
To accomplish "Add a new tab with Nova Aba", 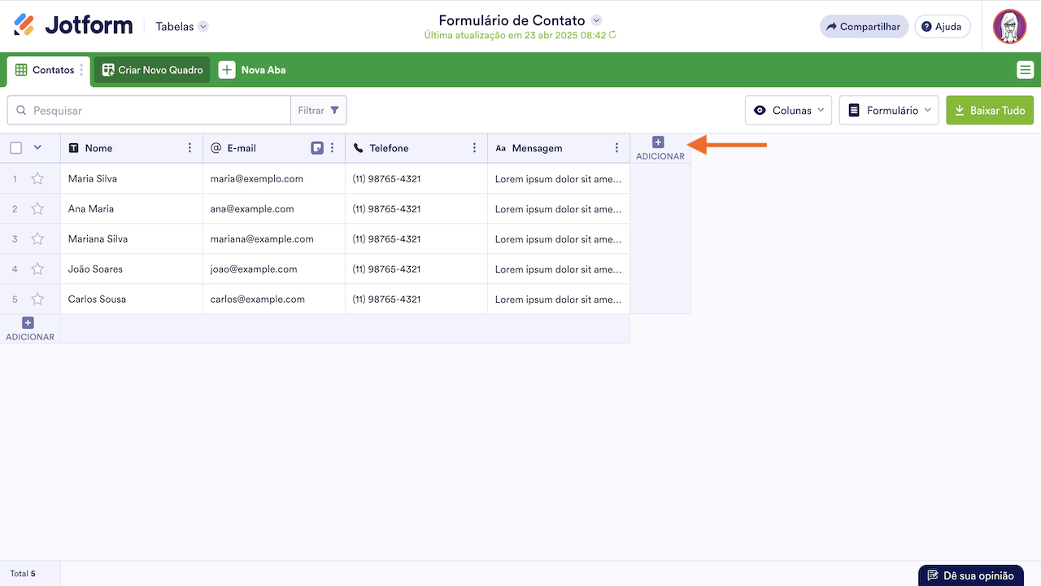I will [x=252, y=70].
